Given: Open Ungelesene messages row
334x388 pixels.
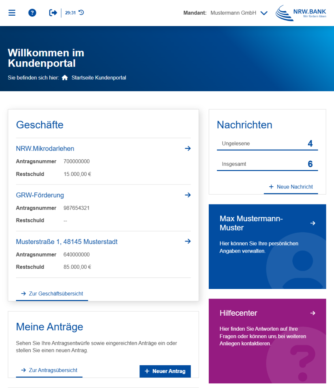Looking at the screenshot, I should click(267, 144).
